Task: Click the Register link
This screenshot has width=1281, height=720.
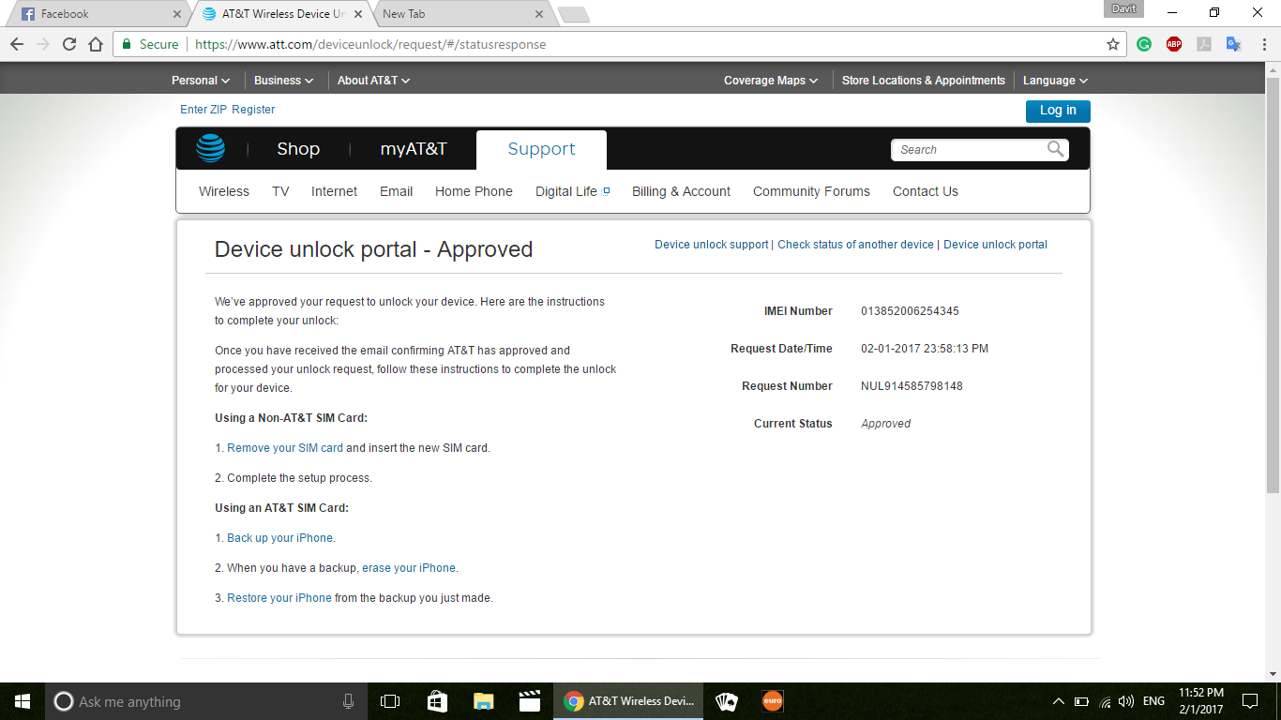Action: [x=253, y=110]
